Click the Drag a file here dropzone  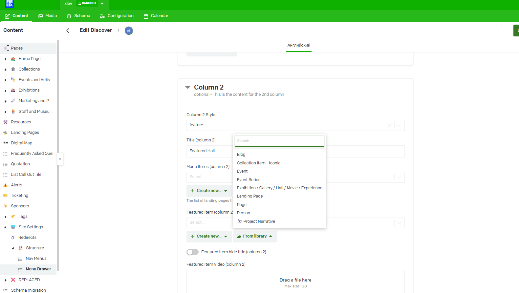295,282
